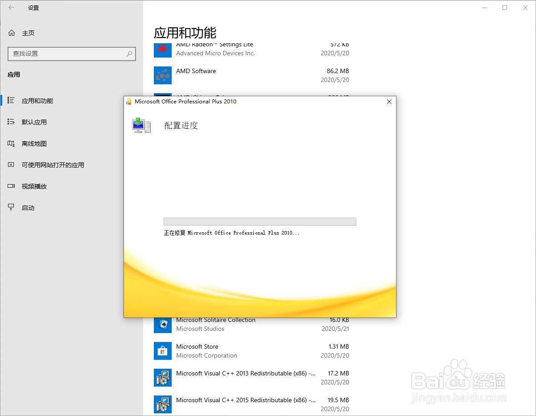
Task: Click the Microsoft Solitaire Collection icon
Action: 163,325
